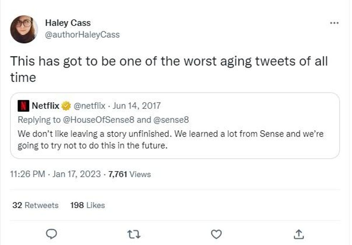Open the quoted Netflix tweet text

point(171,140)
